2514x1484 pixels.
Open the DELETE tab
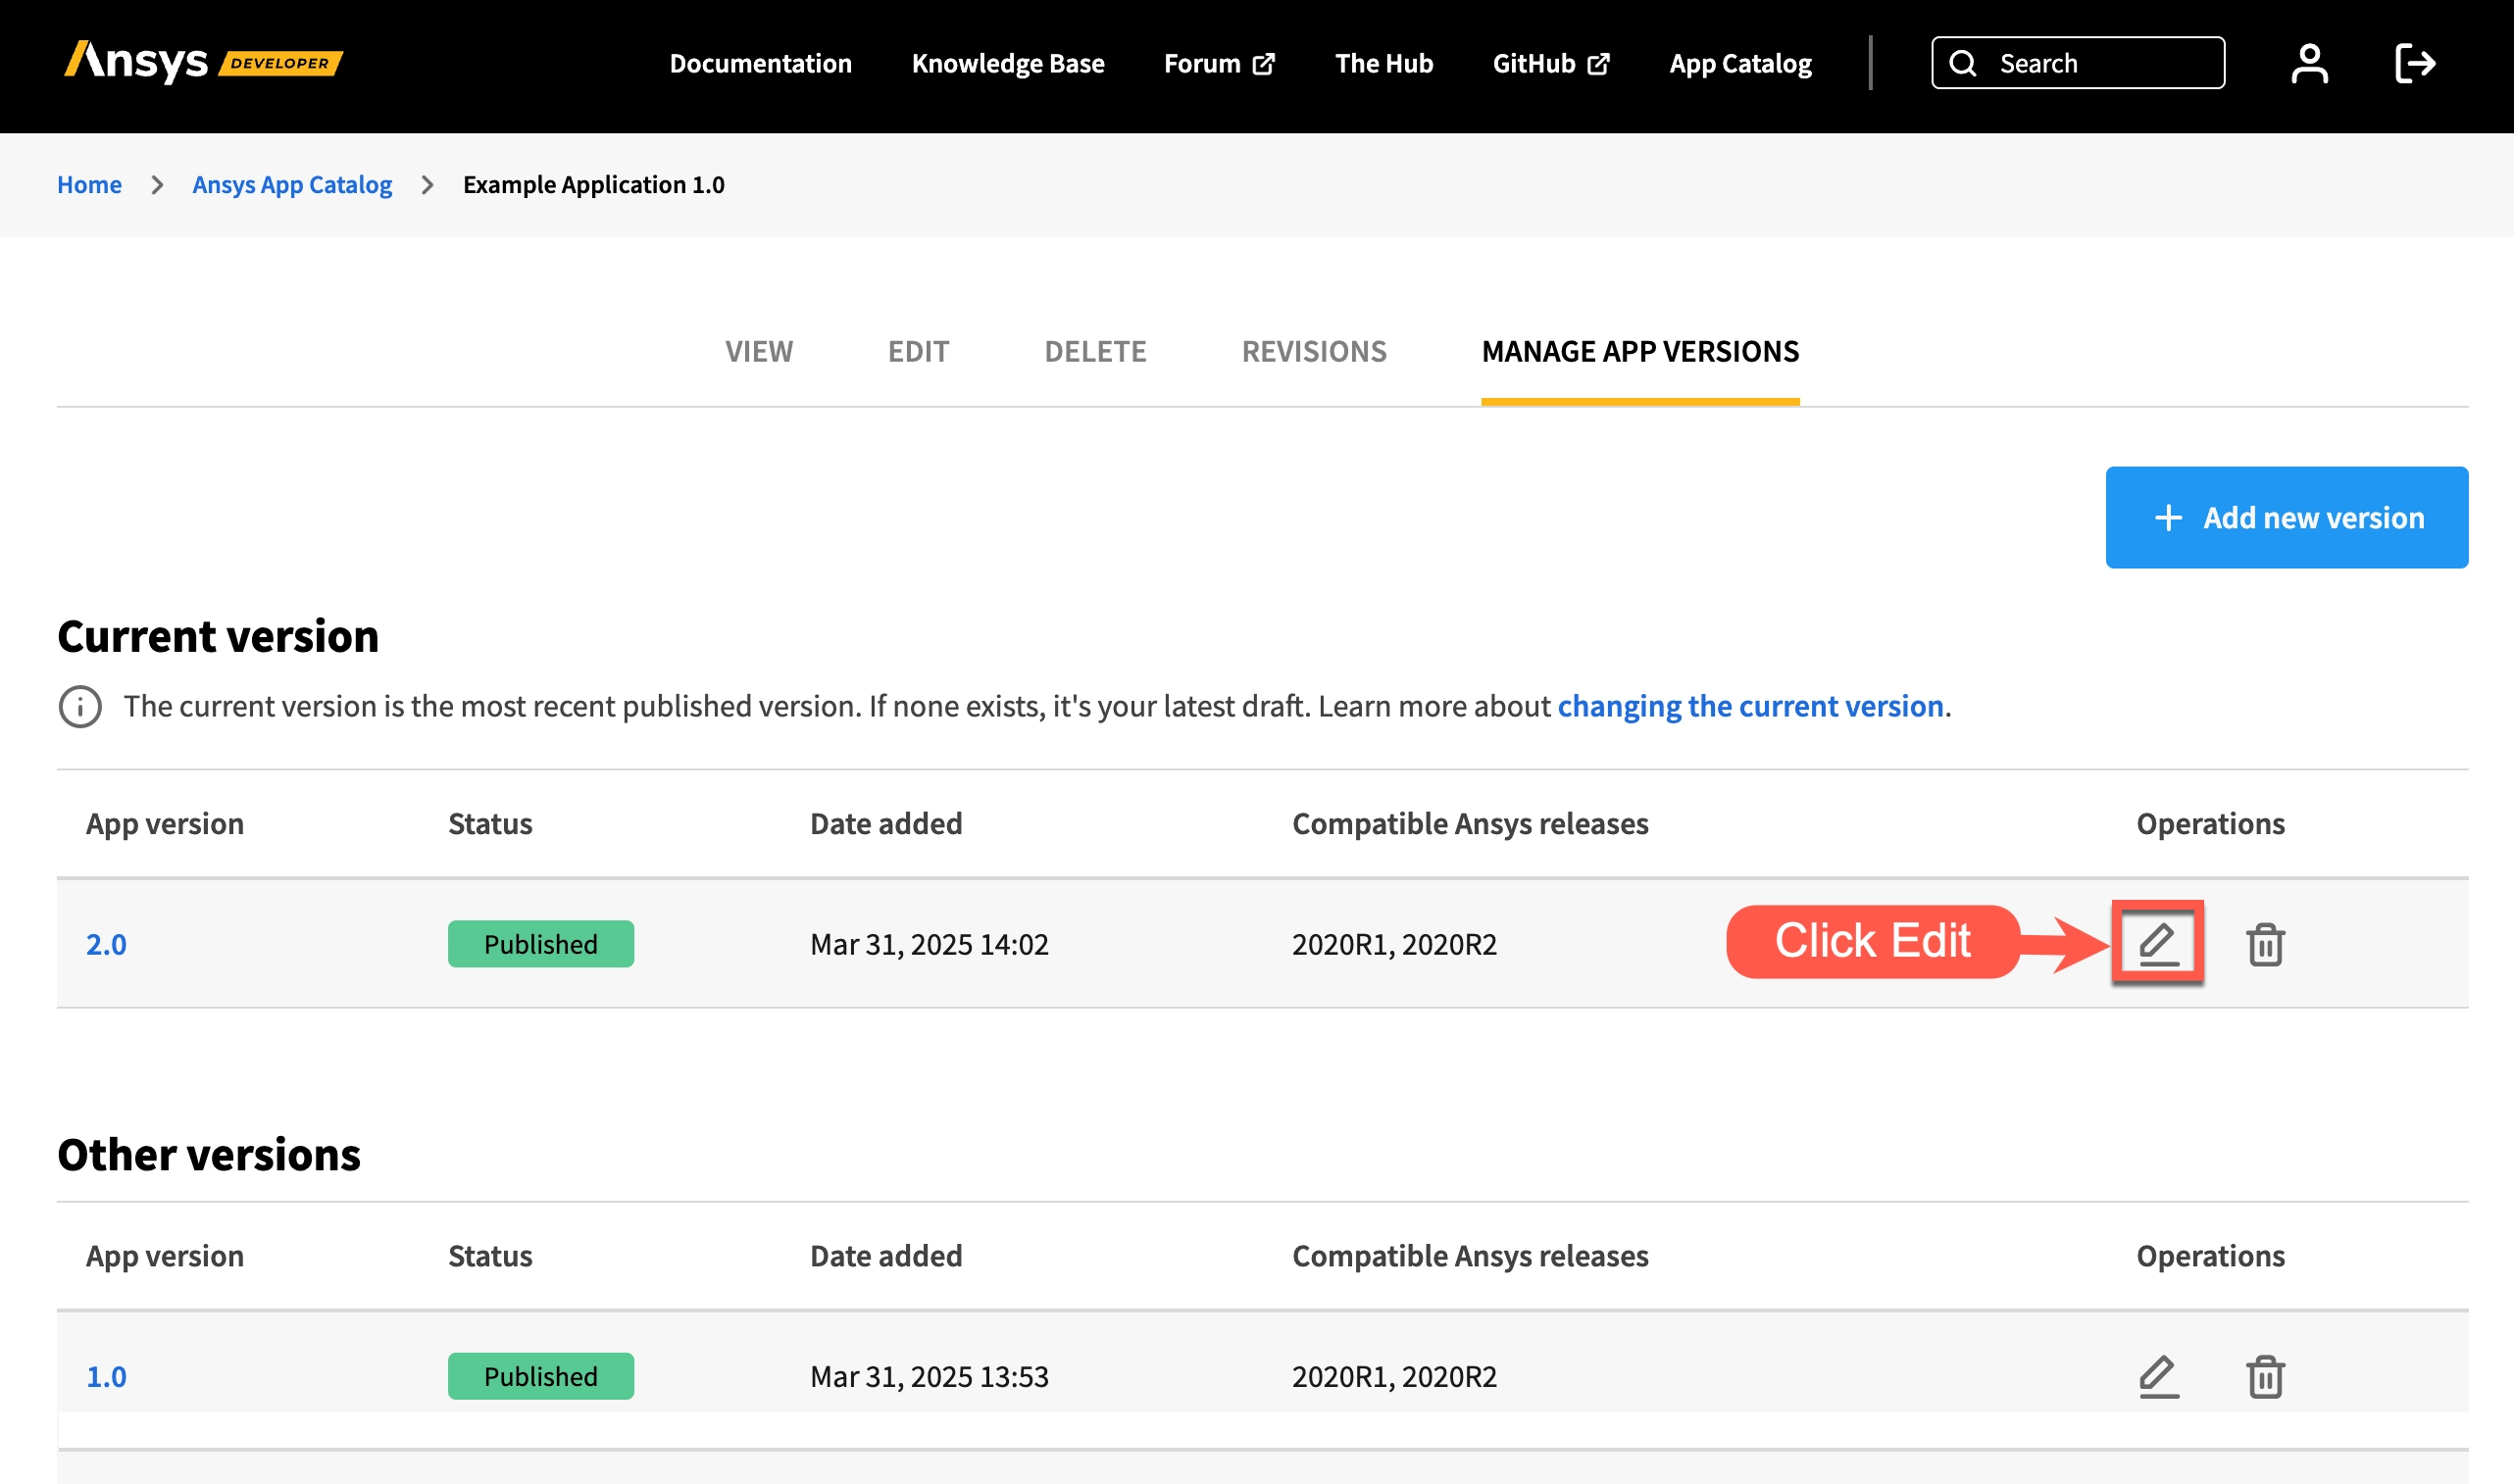coord(1095,352)
